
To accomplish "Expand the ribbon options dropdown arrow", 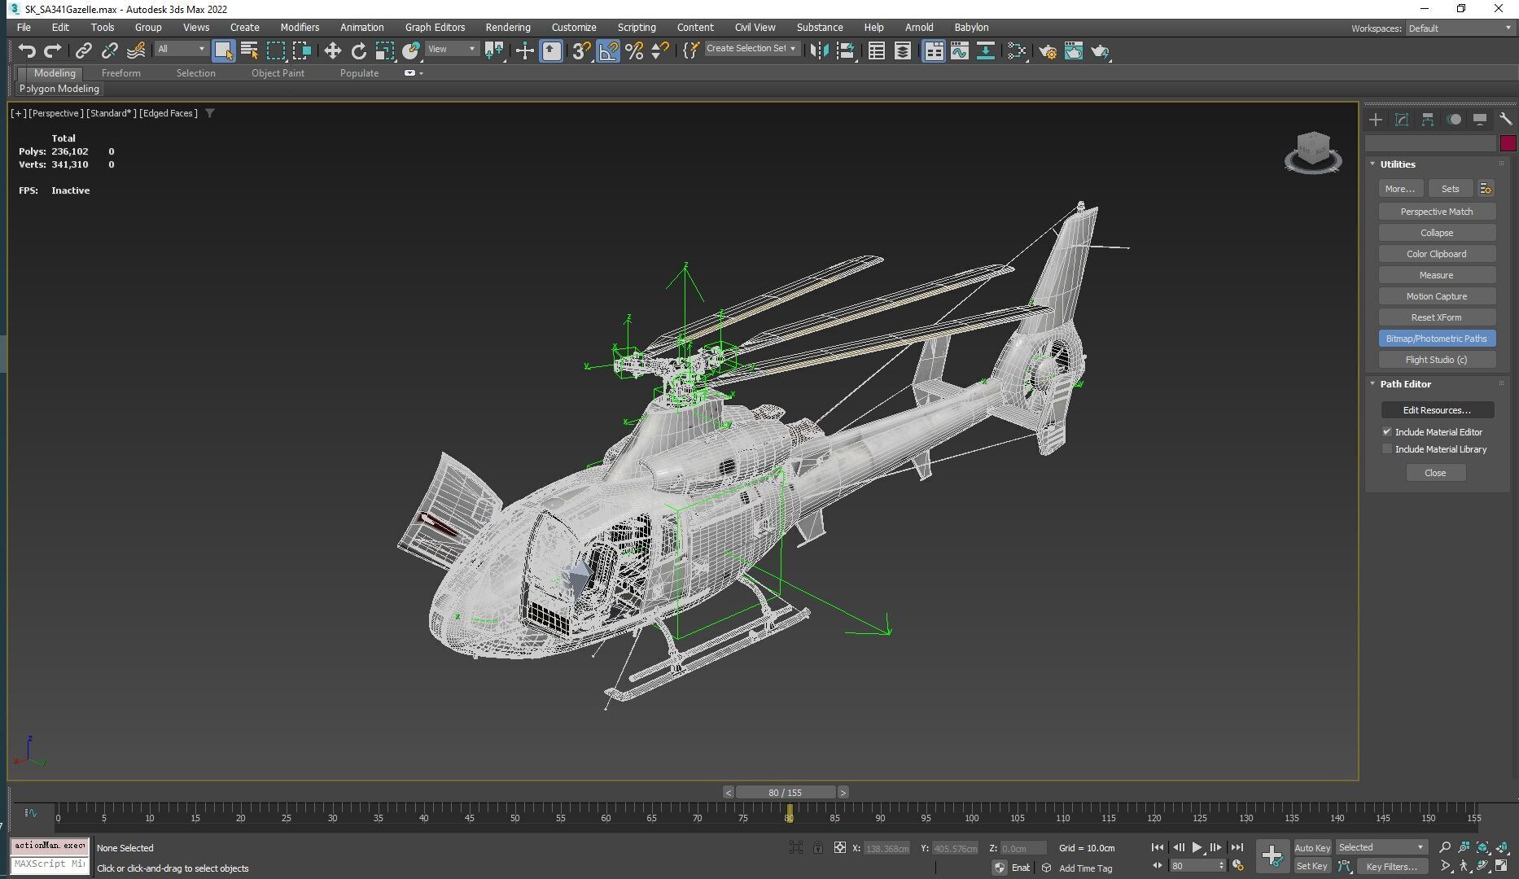I will pos(421,73).
